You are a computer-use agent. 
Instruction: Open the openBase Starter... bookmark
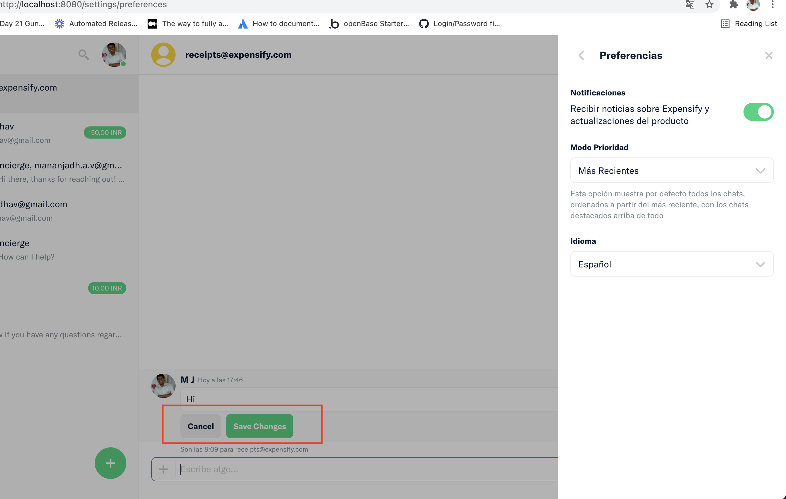point(369,23)
